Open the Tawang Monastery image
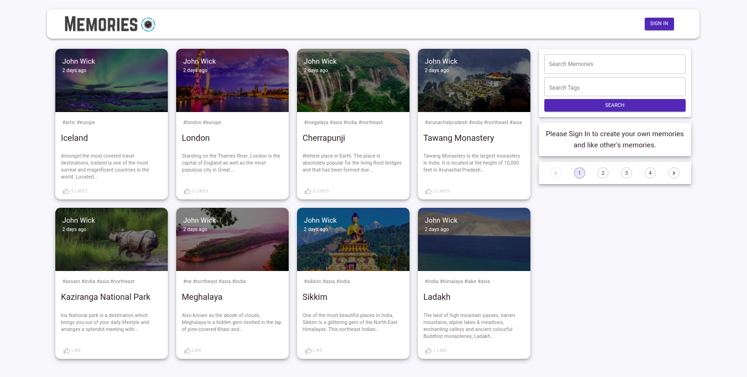The width and height of the screenshot is (747, 377). 474,80
